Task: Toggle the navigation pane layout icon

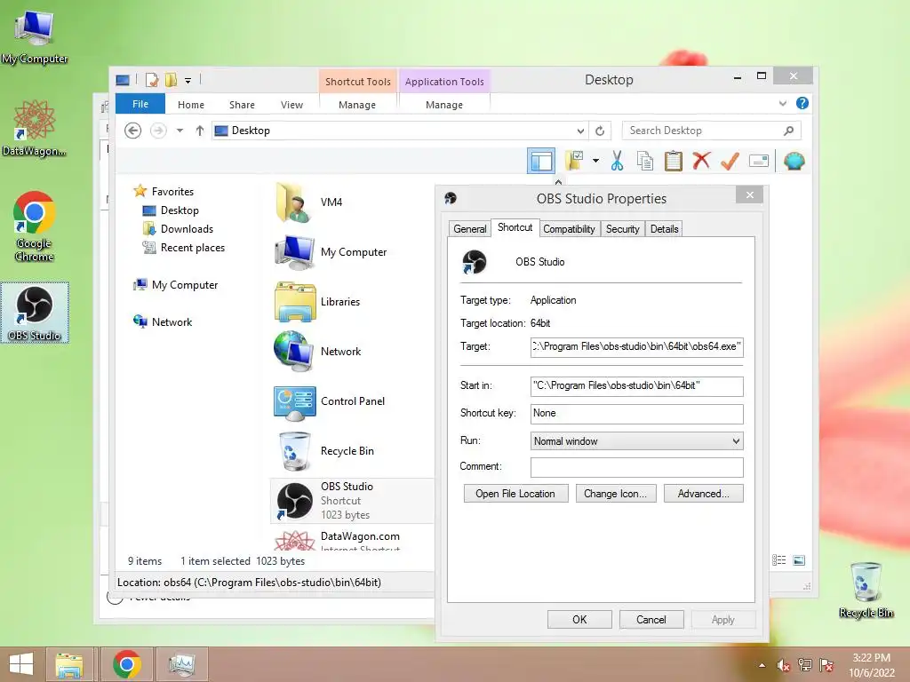Action: click(x=541, y=161)
